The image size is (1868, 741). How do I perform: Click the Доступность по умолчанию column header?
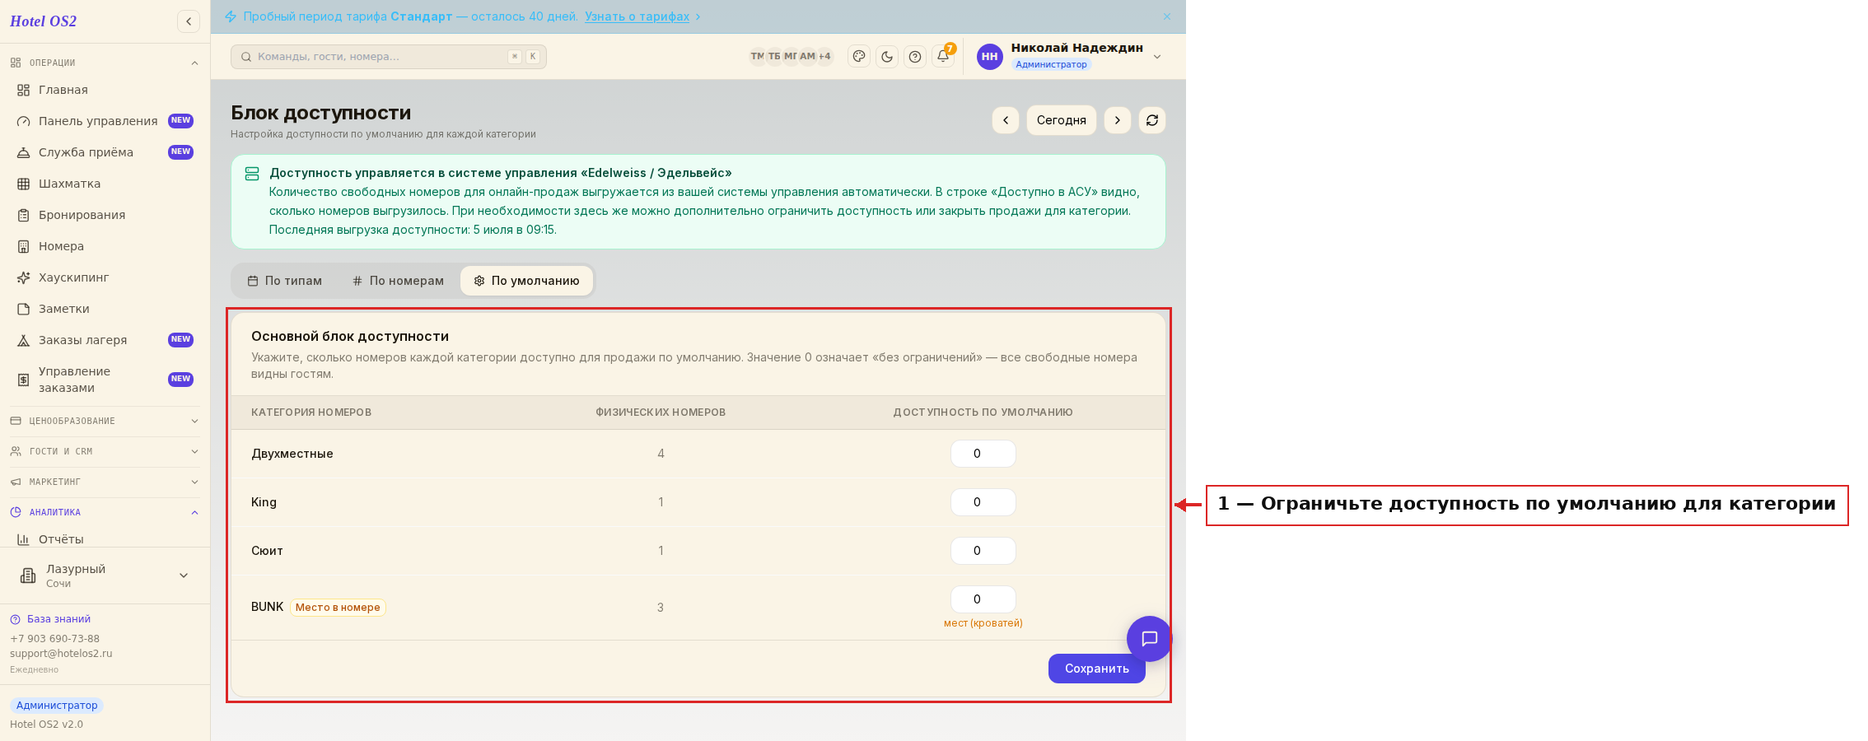(x=983, y=412)
